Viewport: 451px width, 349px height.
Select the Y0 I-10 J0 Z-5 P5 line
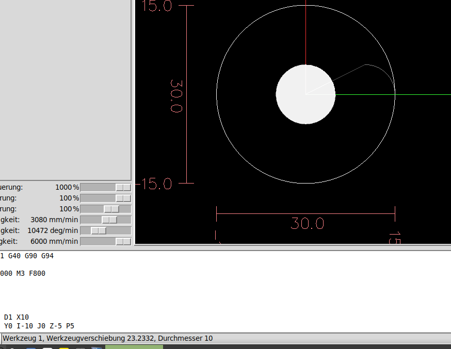(39, 326)
